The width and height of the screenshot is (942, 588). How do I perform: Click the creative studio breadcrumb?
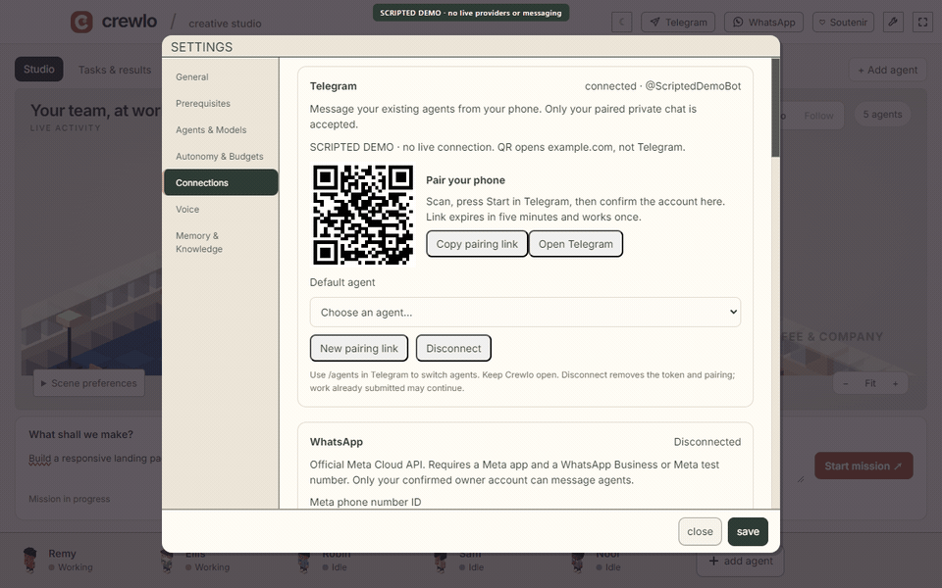pyautogui.click(x=225, y=24)
